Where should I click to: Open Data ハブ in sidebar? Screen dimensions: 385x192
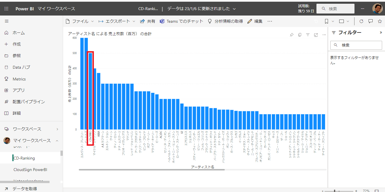click(31, 67)
